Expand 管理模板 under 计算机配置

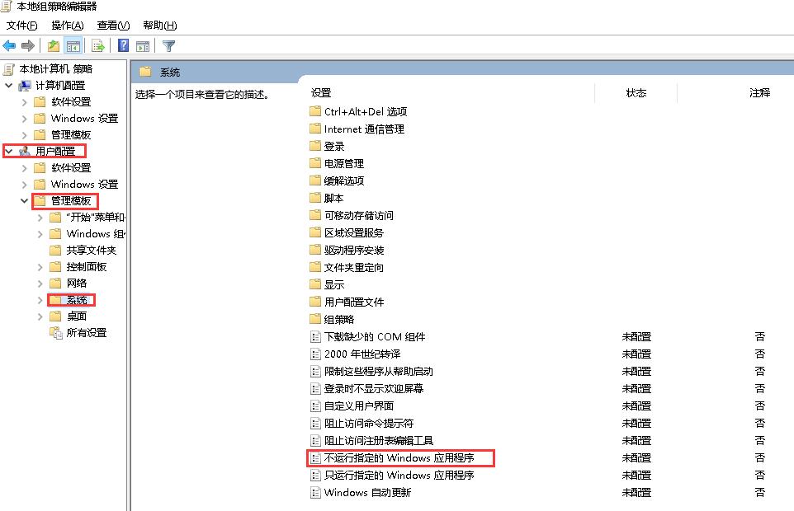point(24,135)
